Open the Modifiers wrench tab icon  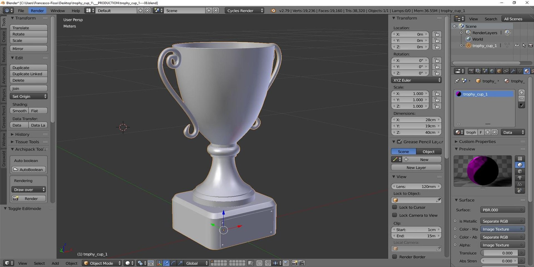click(513, 71)
